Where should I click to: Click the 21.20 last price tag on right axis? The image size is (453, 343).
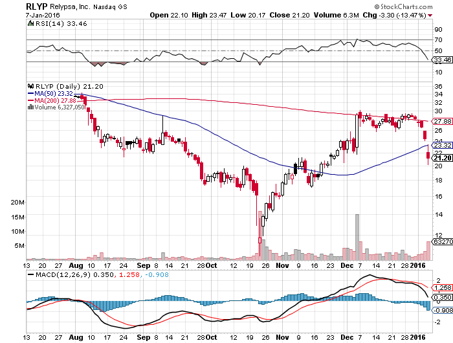coord(442,158)
